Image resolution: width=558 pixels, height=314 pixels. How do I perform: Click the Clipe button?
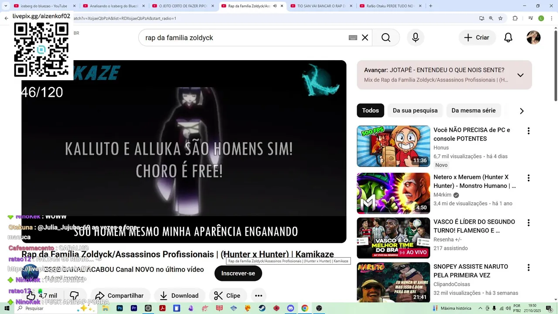click(227, 296)
